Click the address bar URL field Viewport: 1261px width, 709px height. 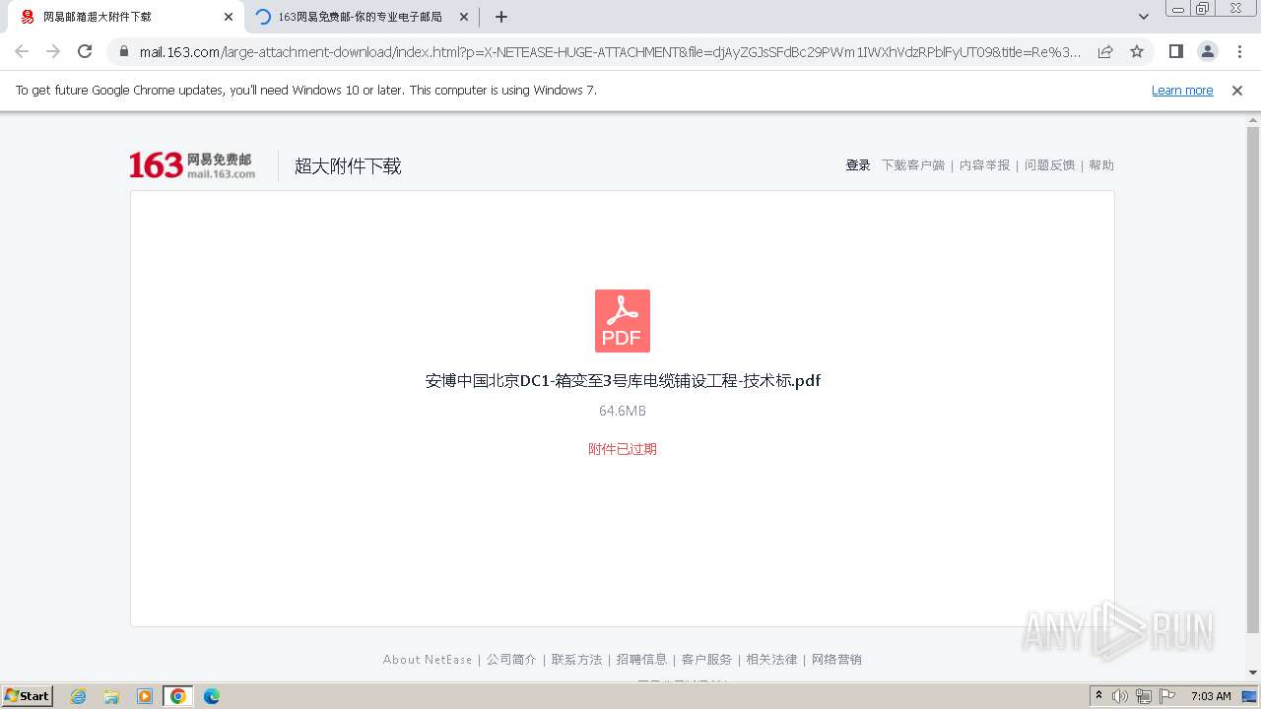(x=610, y=51)
